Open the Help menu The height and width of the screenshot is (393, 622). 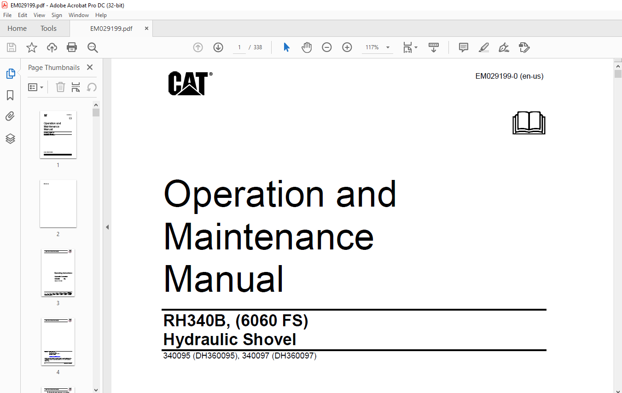click(x=101, y=15)
